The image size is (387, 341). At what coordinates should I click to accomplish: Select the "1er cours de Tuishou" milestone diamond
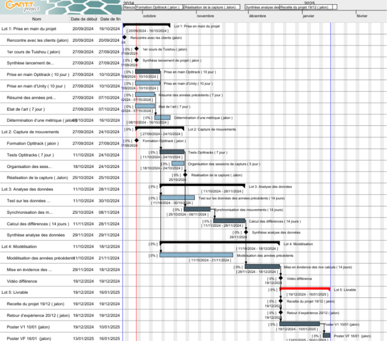(136, 49)
